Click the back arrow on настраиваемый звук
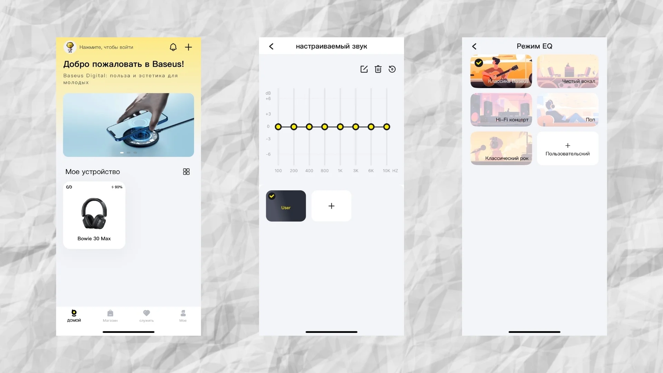The image size is (663, 373). (x=271, y=46)
